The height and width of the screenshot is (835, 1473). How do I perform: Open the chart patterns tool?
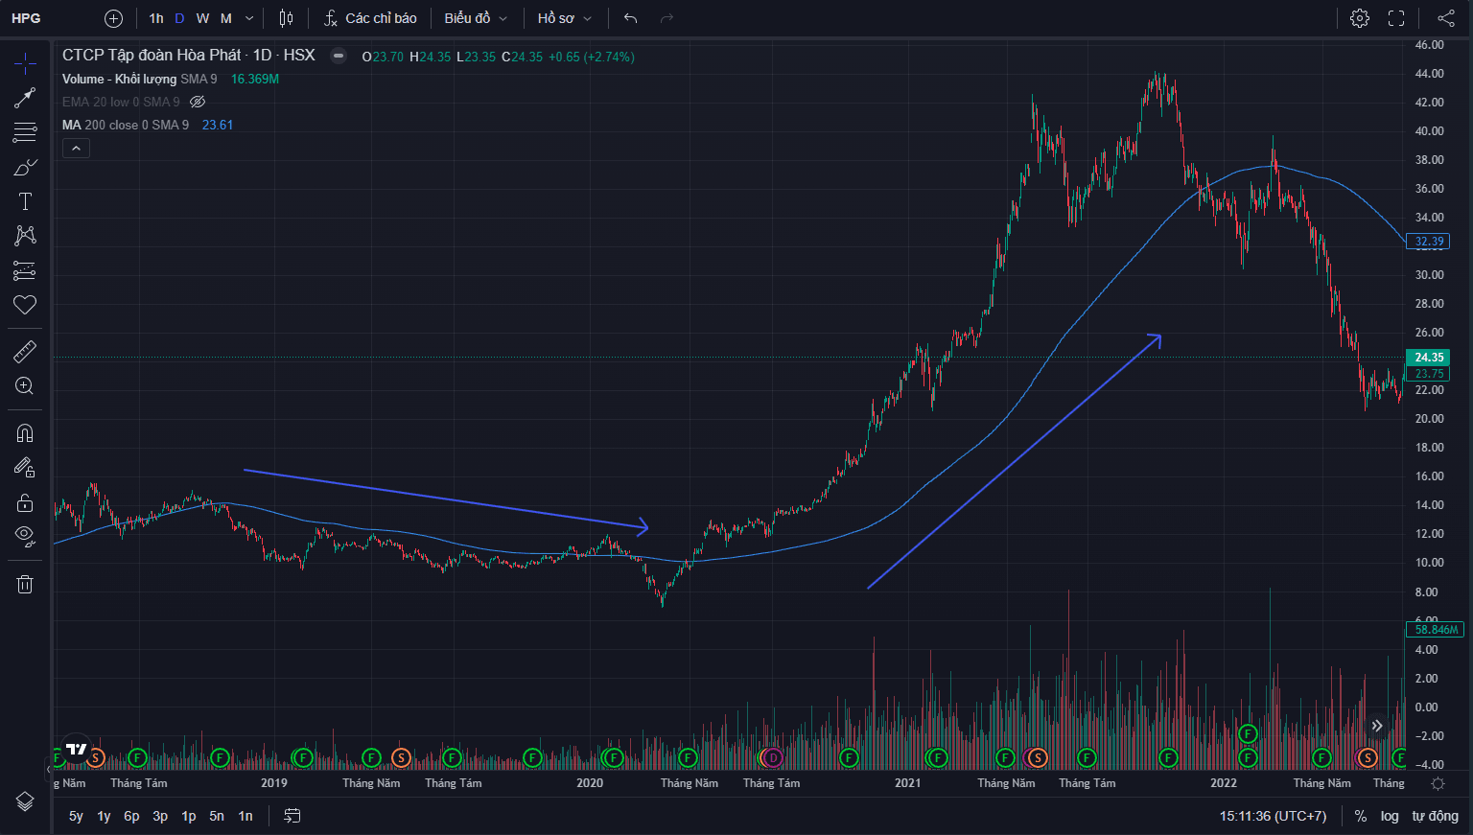25,236
